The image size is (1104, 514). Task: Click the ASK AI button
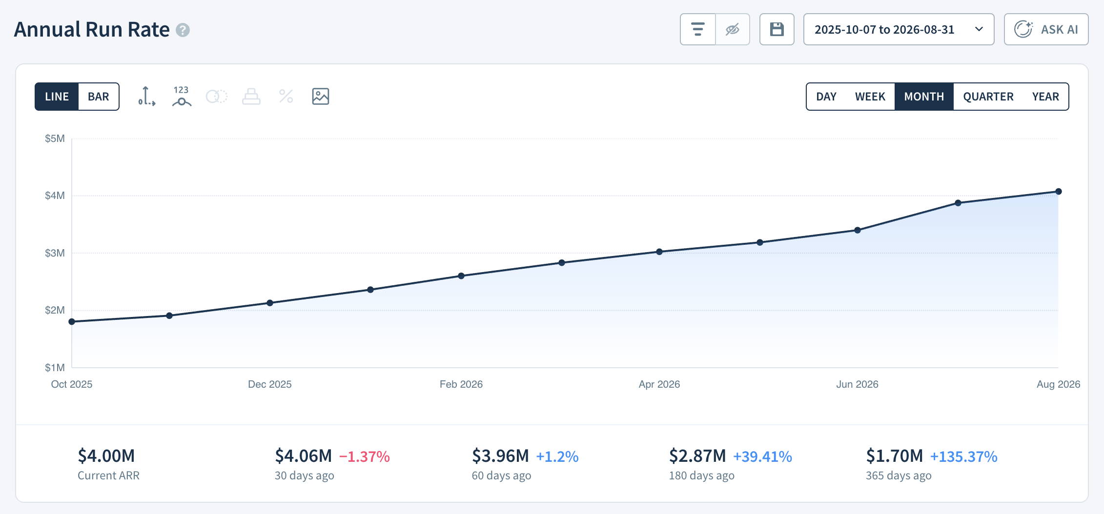[1046, 29]
